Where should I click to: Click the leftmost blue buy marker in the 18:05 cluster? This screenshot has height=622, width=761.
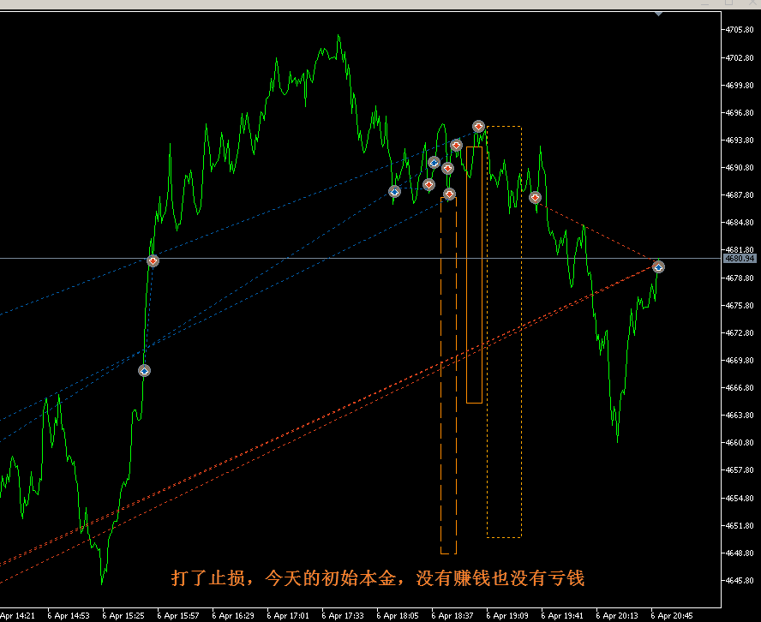coord(394,192)
